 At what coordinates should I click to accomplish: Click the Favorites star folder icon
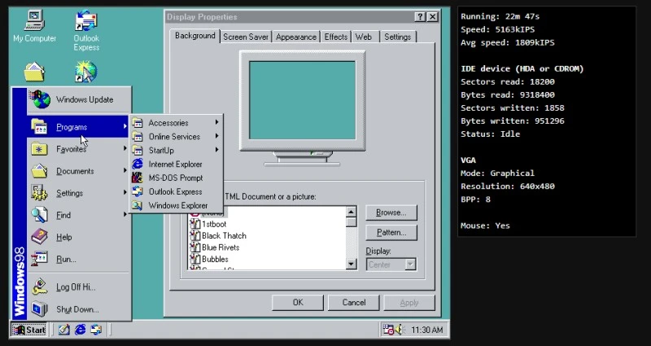(39, 149)
